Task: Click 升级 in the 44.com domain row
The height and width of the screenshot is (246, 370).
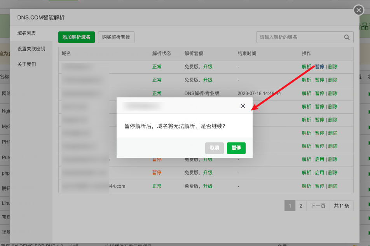Action: (208, 186)
